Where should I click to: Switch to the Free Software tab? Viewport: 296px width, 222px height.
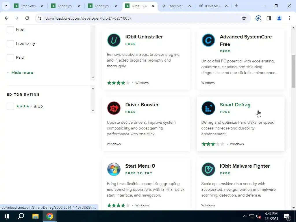pos(28,6)
